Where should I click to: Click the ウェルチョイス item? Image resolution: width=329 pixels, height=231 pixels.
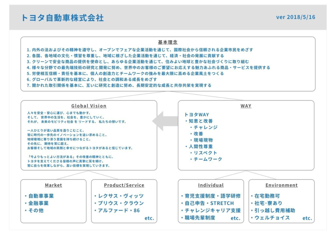(271, 218)
